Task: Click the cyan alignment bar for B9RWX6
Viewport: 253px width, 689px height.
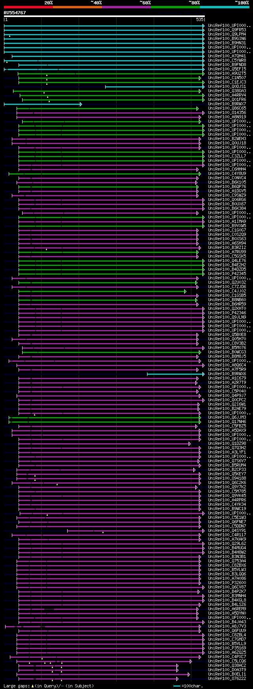Action: (176, 374)
